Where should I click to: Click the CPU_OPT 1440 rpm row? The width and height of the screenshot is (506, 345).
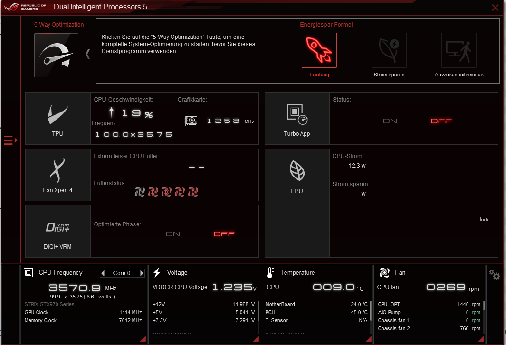(x=429, y=304)
